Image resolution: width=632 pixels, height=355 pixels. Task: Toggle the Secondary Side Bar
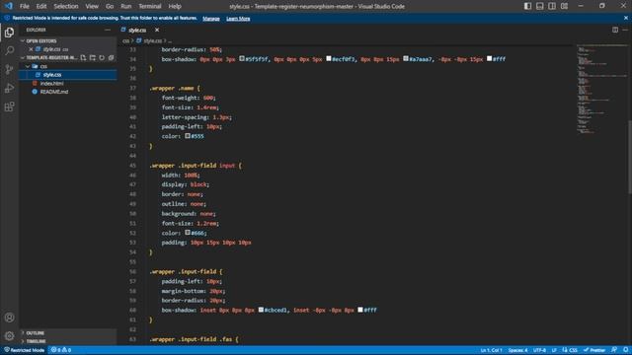552,6
